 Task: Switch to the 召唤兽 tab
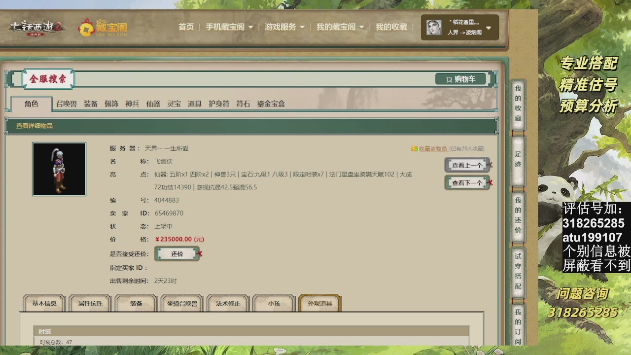pyautogui.click(x=66, y=104)
